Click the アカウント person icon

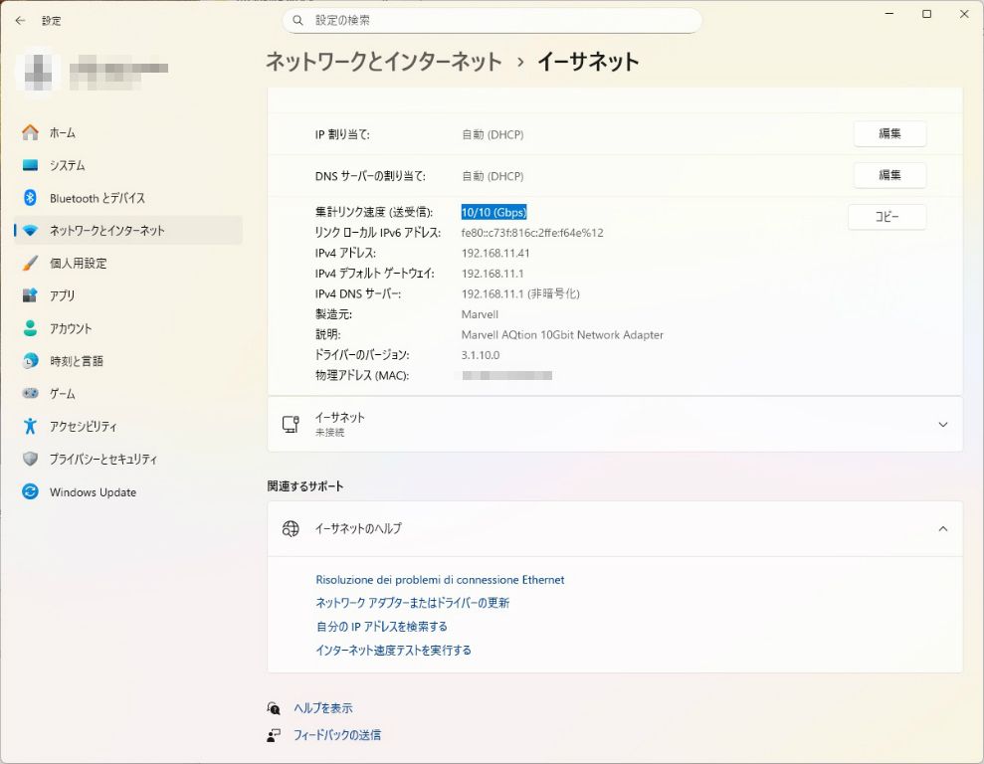point(30,328)
